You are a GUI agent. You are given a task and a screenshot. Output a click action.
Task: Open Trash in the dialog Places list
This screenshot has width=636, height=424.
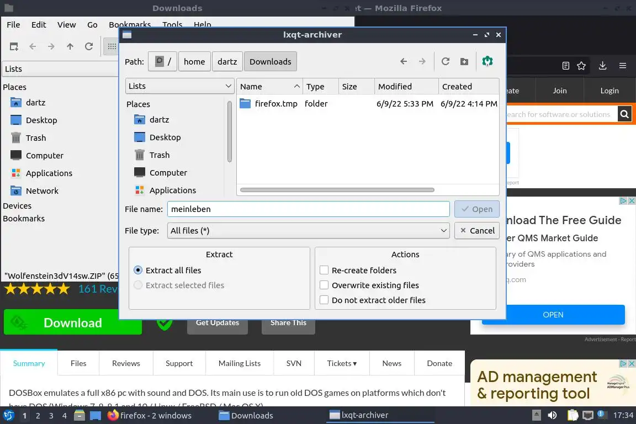[x=160, y=155]
